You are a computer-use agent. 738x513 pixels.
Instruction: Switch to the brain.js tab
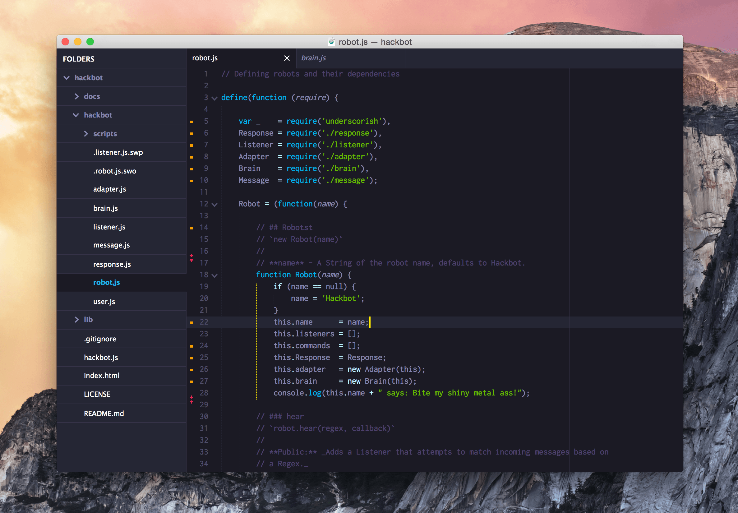tap(313, 58)
